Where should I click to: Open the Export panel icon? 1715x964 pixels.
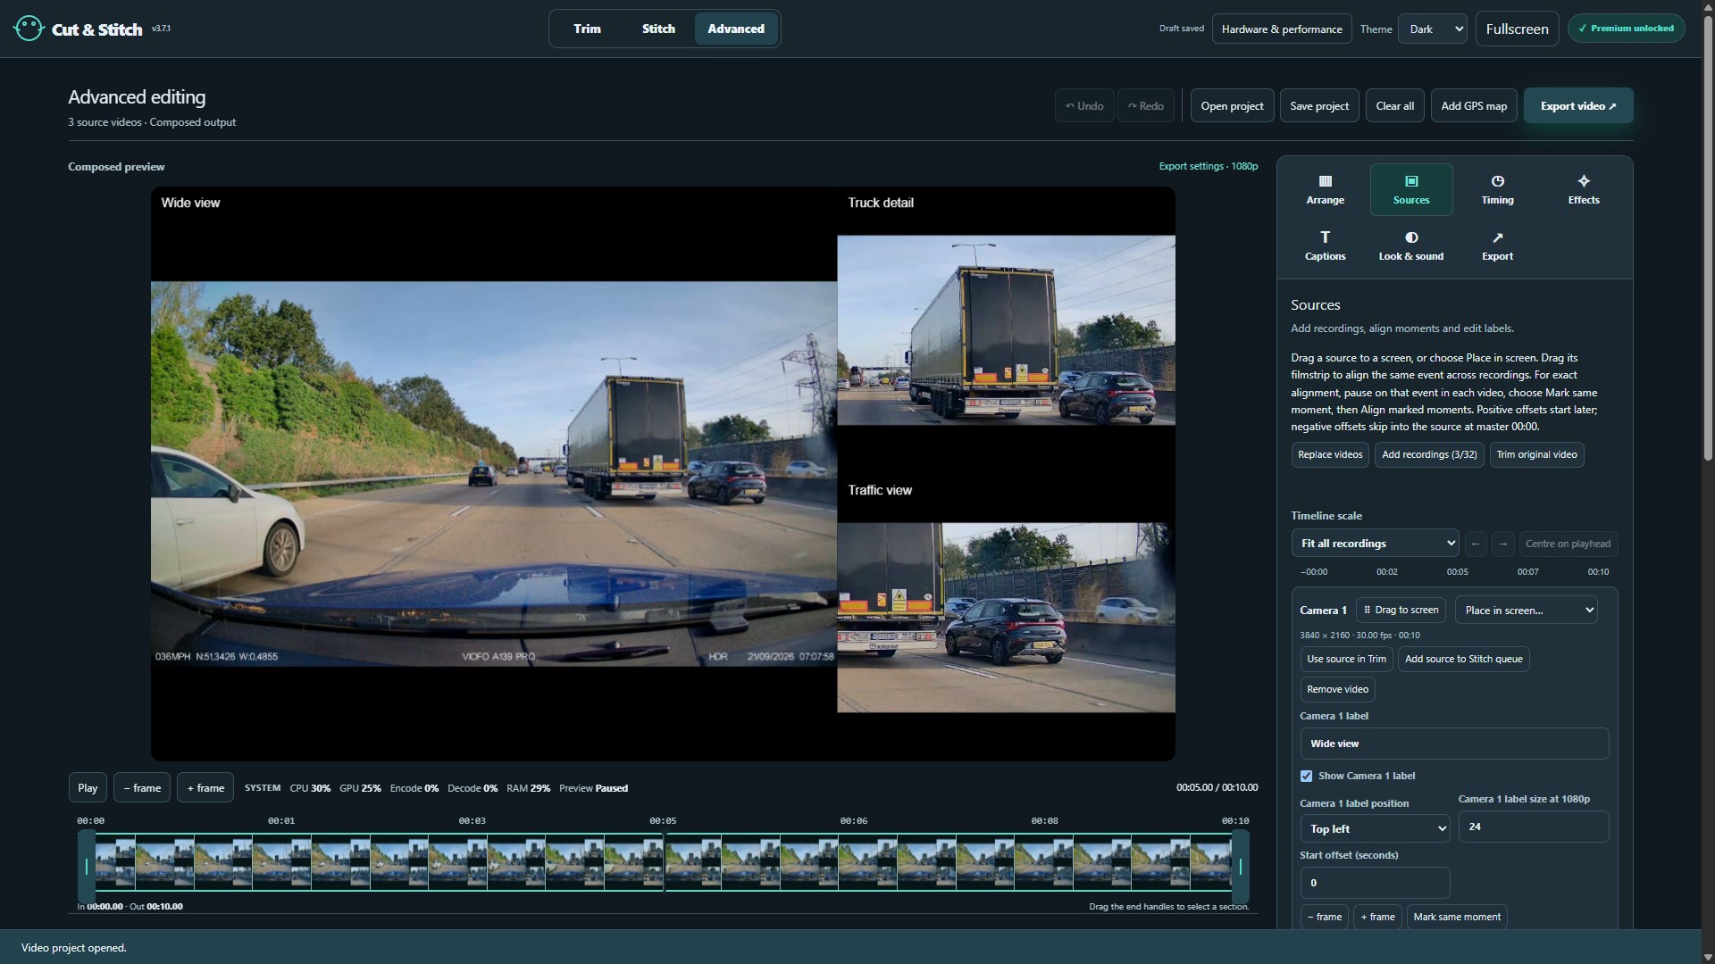click(x=1497, y=245)
